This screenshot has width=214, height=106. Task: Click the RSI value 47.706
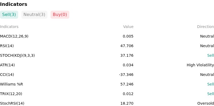pos(127,46)
